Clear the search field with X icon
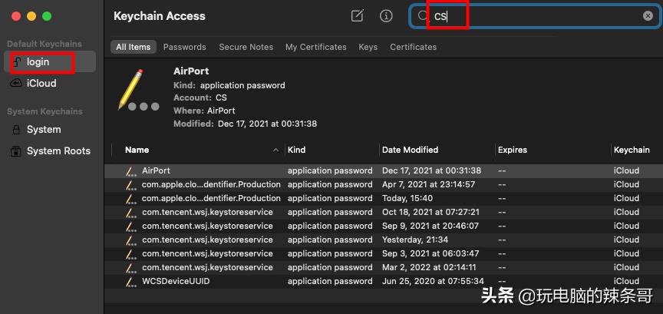The width and height of the screenshot is (663, 314). tap(648, 16)
